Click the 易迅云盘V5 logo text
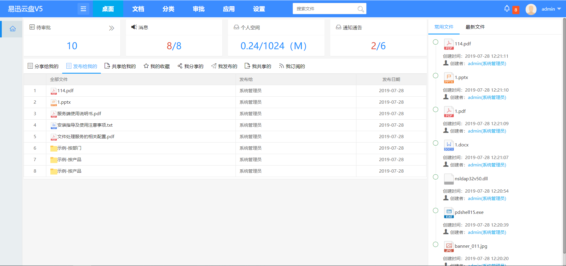The image size is (566, 266). pyautogui.click(x=25, y=9)
